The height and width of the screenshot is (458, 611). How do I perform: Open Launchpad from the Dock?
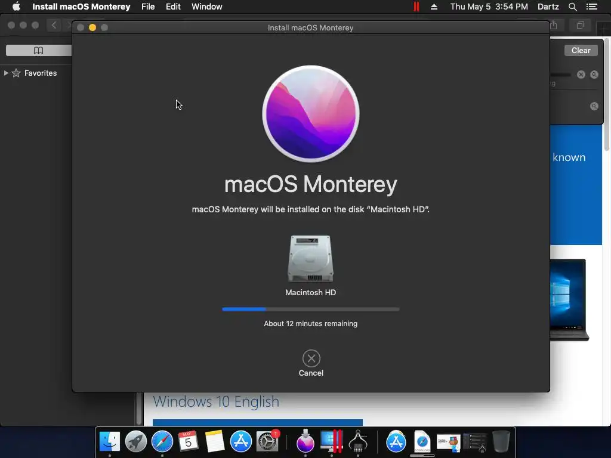point(135,442)
